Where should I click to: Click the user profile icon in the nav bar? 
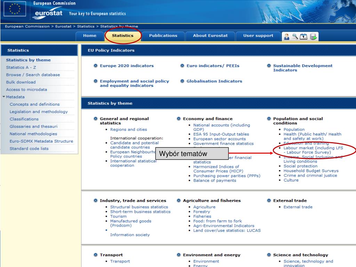click(286, 37)
